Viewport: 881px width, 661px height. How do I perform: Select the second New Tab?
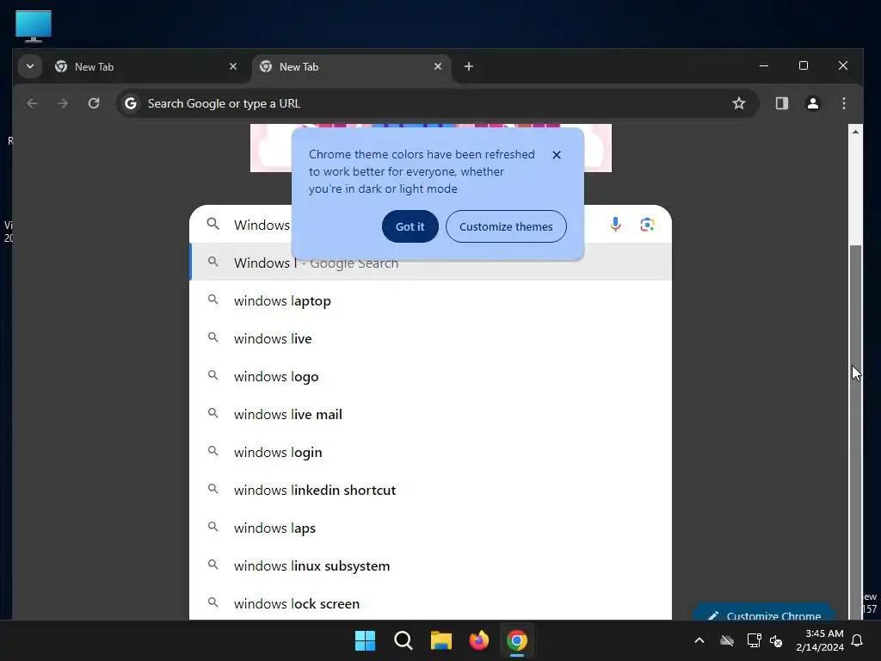point(351,66)
